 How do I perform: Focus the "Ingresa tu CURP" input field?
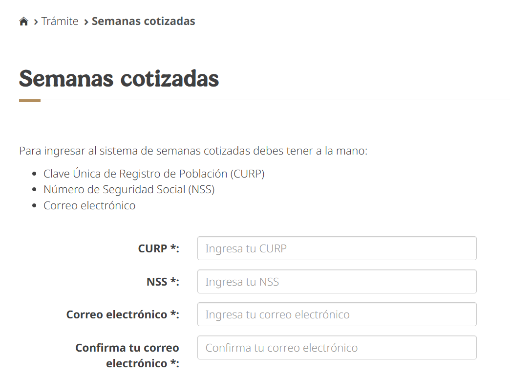[337, 248]
